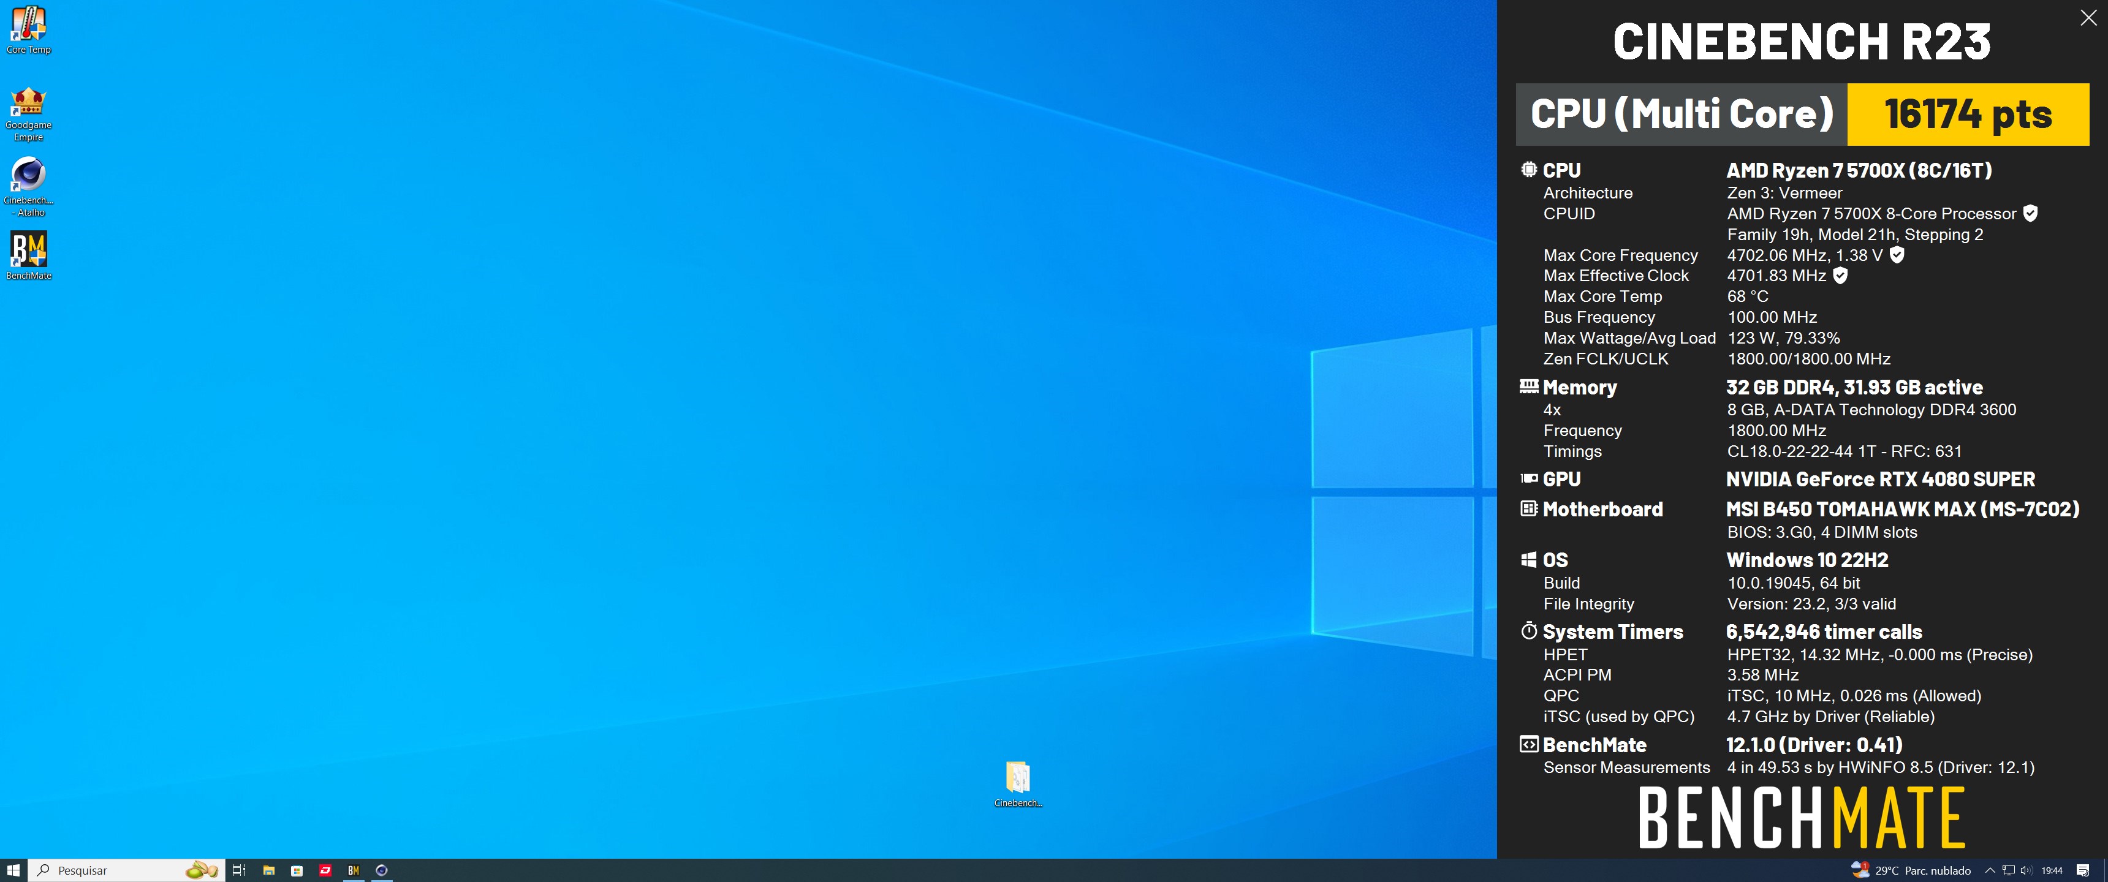Click the 4702.06 MHz, 1.38 V value
This screenshot has width=2108, height=882.
(x=1805, y=255)
